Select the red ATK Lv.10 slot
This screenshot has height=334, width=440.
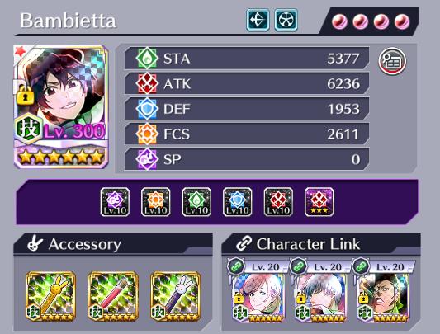tap(278, 202)
